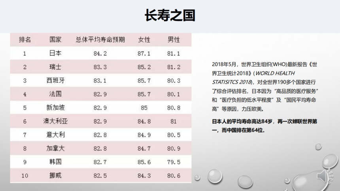Click the header cell 排名
The height and width of the screenshot is (191, 340).
tap(25, 39)
